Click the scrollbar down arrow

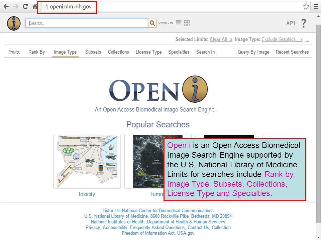319,238
